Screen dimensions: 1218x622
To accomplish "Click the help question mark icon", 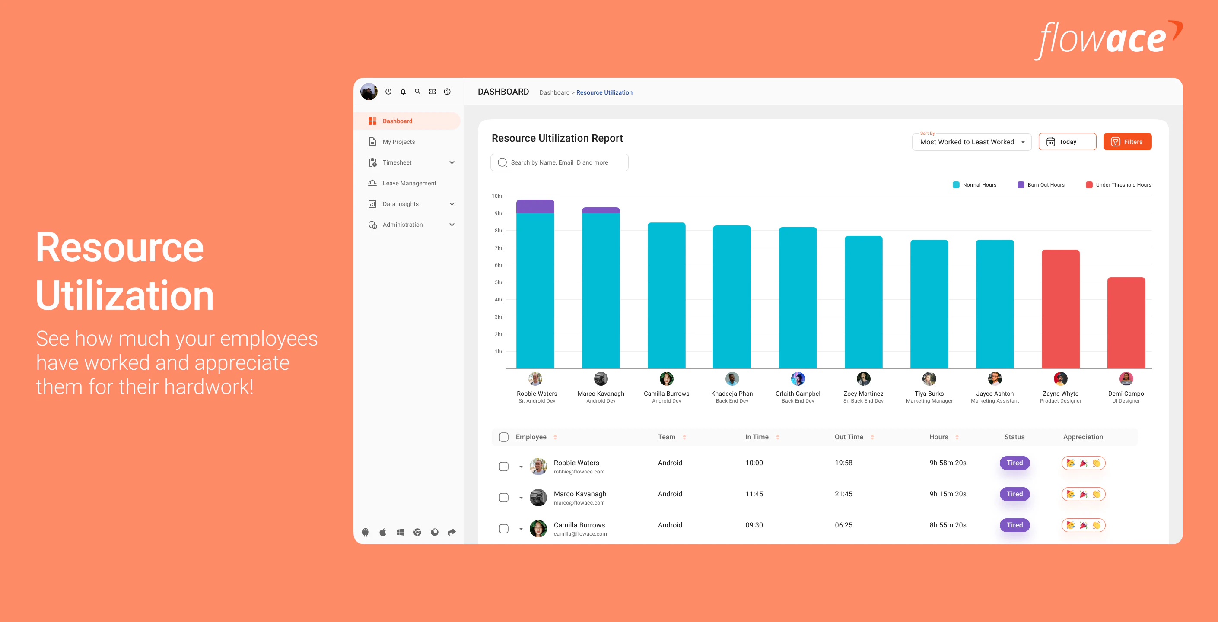I will pyautogui.click(x=447, y=91).
